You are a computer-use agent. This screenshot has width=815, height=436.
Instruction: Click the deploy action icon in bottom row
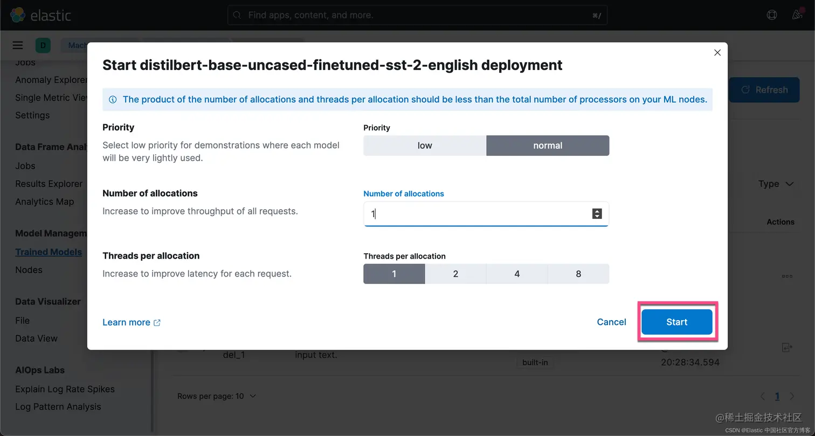pos(786,348)
